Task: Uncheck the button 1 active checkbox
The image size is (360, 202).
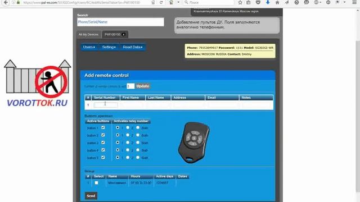Action: click(103, 127)
